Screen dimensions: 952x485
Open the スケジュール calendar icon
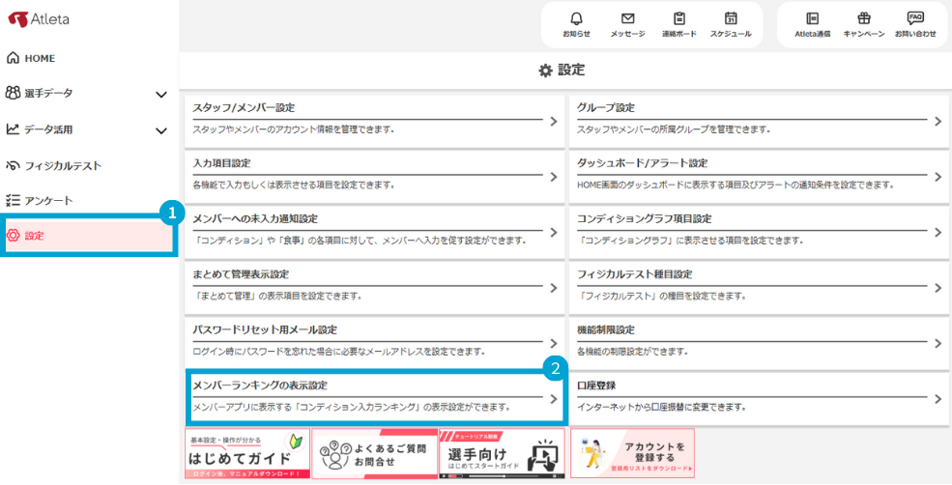(x=731, y=23)
